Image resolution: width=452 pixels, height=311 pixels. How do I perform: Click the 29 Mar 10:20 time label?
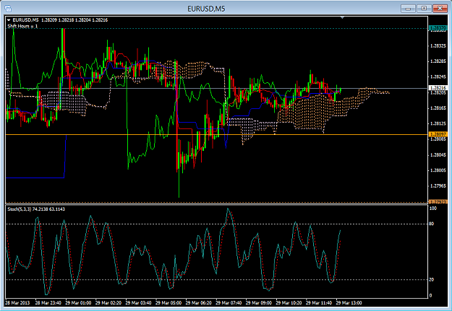[289, 303]
